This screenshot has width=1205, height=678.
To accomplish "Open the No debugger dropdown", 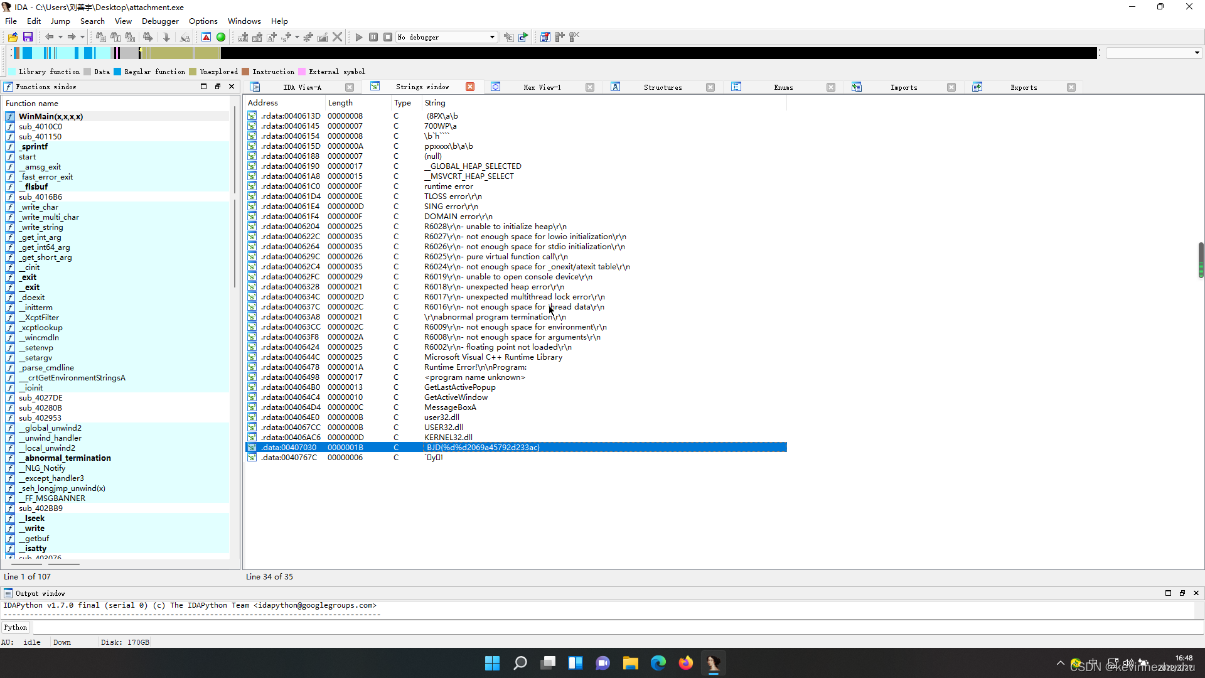I will pos(492,37).
